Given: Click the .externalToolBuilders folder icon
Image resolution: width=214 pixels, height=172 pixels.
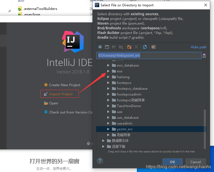Looking at the screenshot, I should coord(20,9).
